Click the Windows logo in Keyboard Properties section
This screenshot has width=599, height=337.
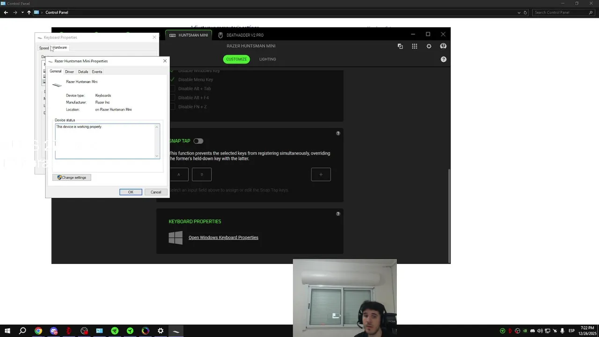(x=175, y=237)
